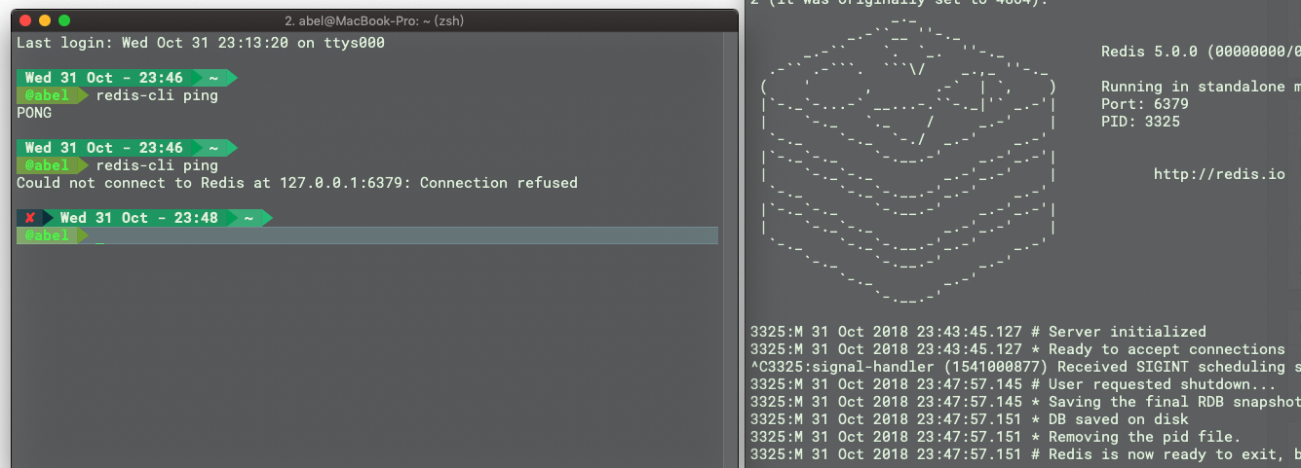Click the 'Received SIGINT scheduling' log line

(1025, 367)
